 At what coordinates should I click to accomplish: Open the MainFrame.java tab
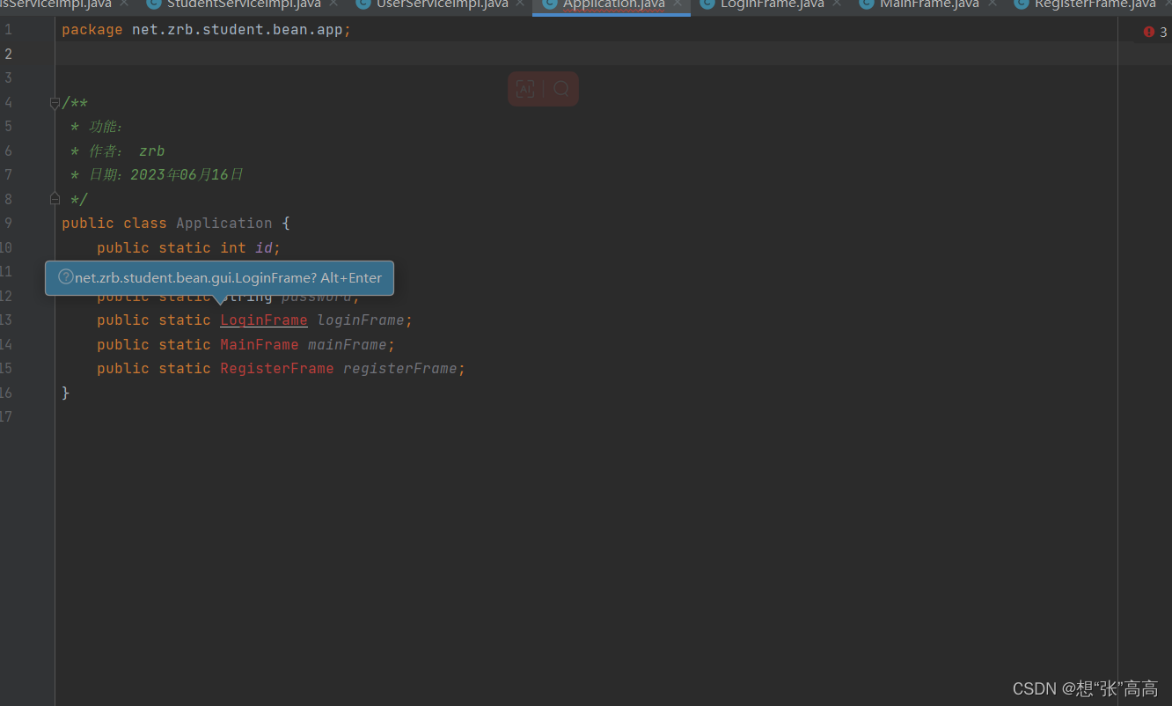[929, 4]
